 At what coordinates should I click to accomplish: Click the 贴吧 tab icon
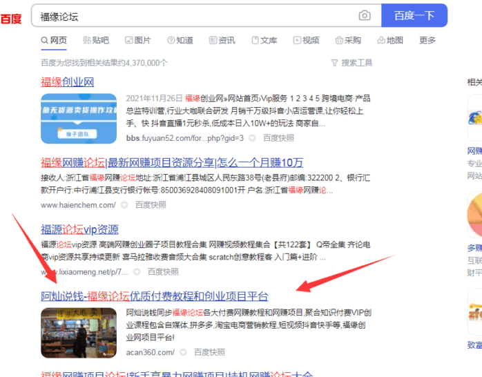pos(87,40)
